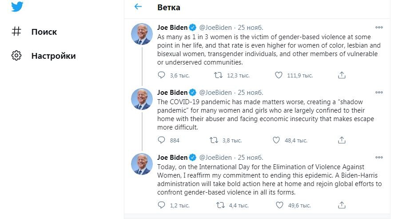Share the International Day tweet
This screenshot has width=402, height=219.
[342, 205]
